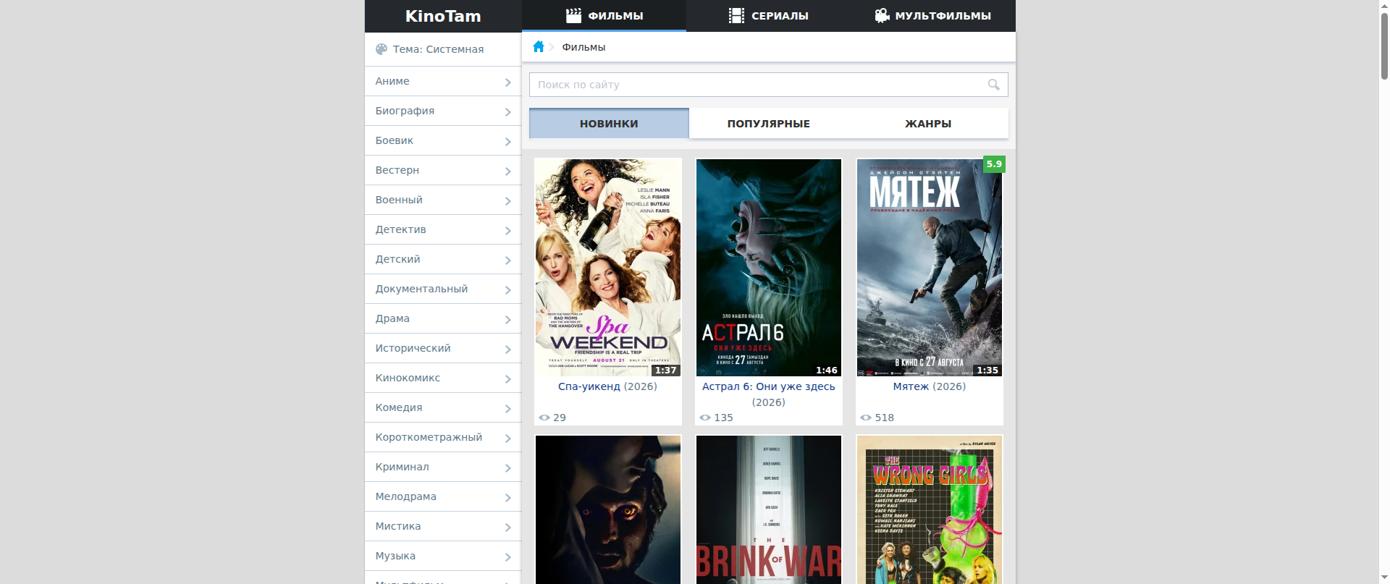Click the dark glowing-eyes face poster
This screenshot has width=1390, height=584.
pyautogui.click(x=608, y=509)
